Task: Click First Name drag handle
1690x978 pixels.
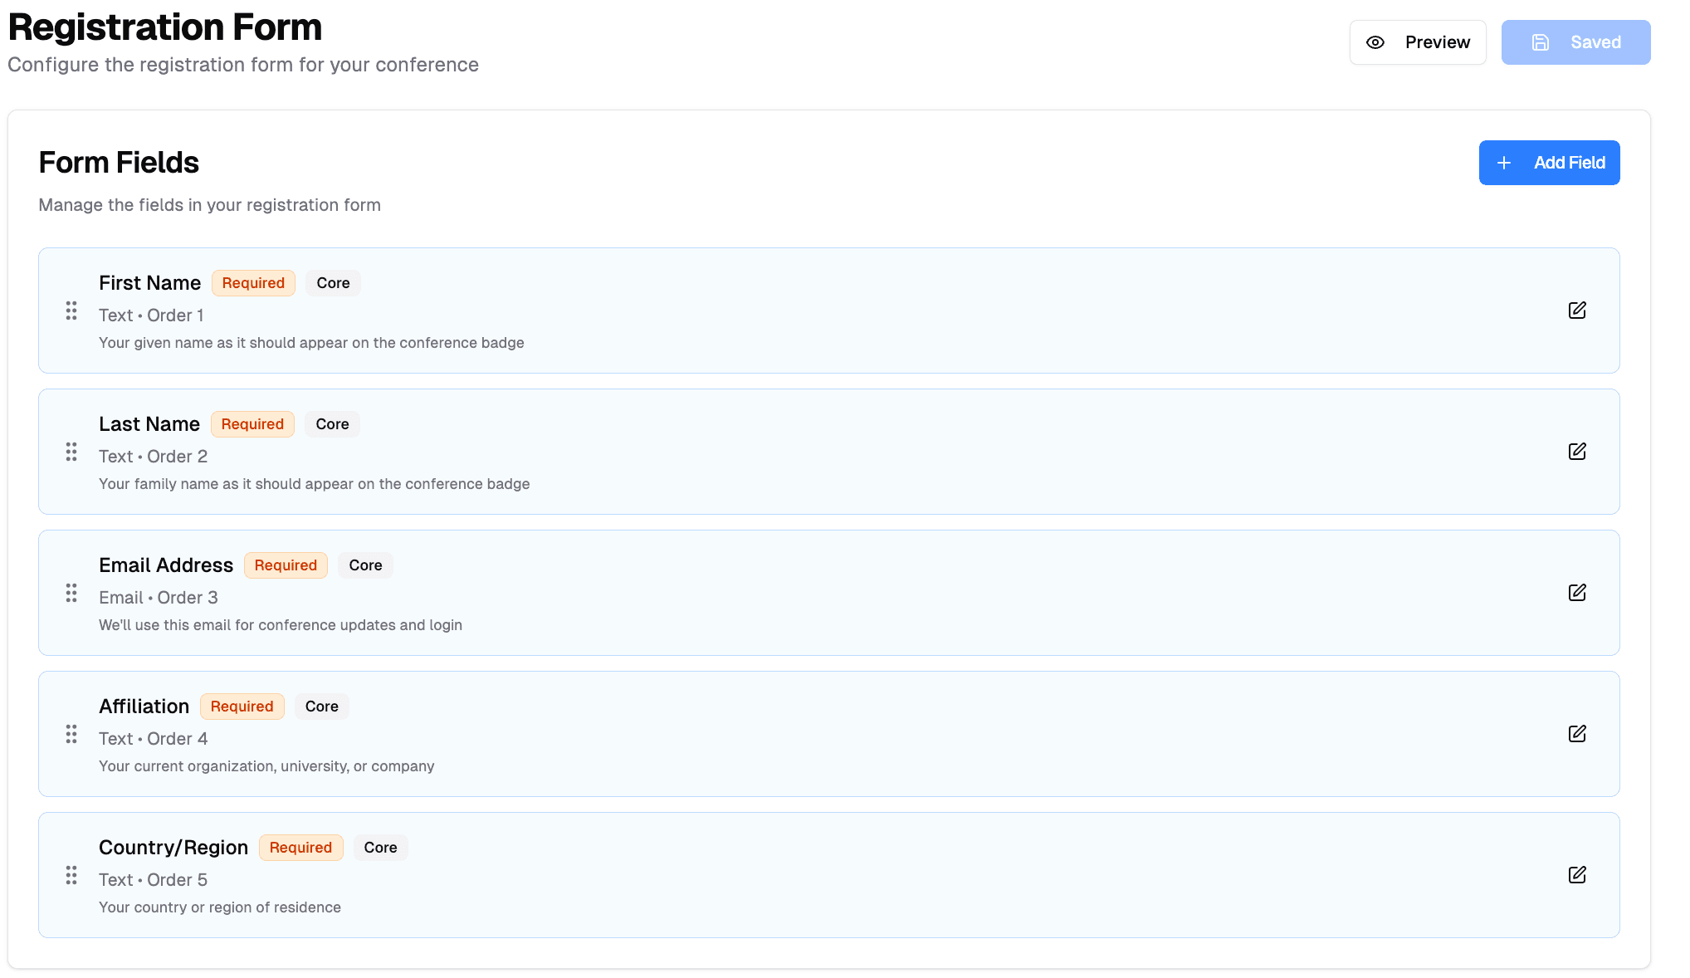Action: point(71,311)
